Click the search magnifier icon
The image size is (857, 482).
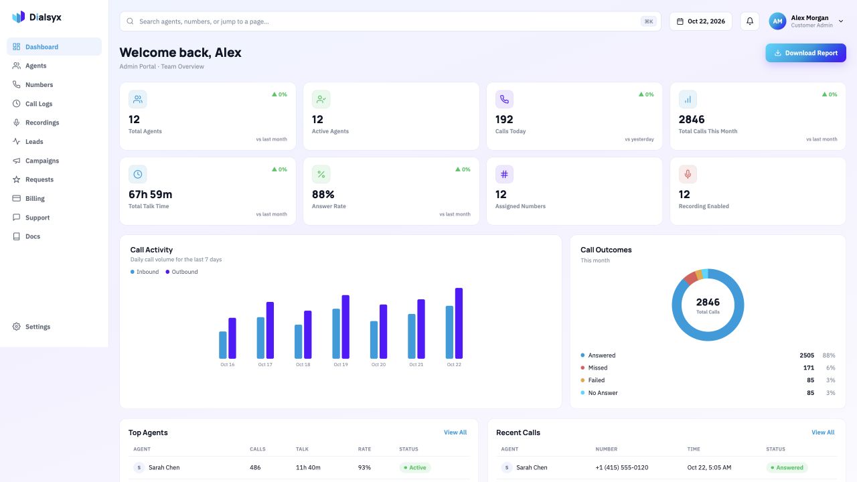[130, 21]
